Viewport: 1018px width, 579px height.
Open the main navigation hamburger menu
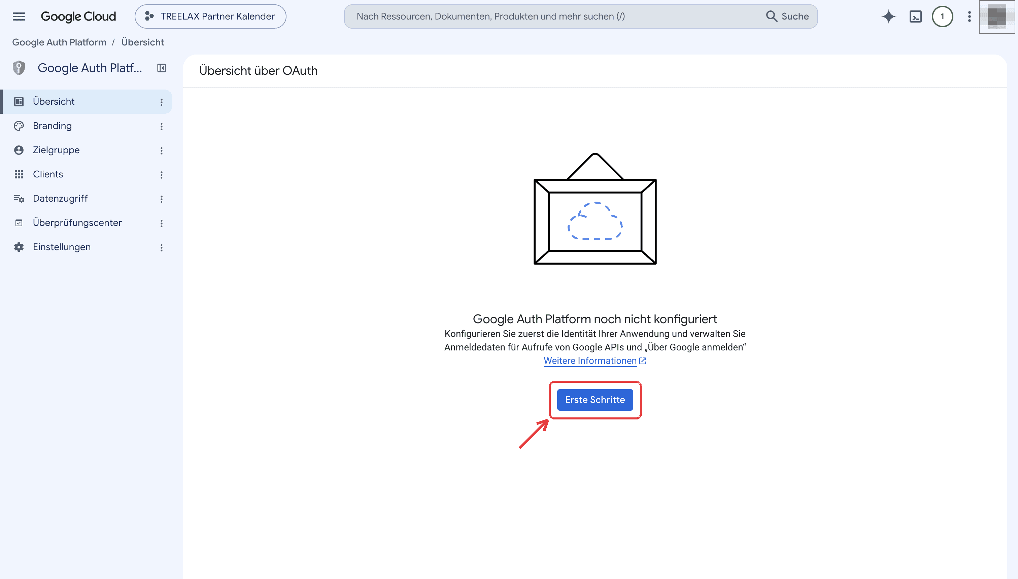click(x=19, y=16)
